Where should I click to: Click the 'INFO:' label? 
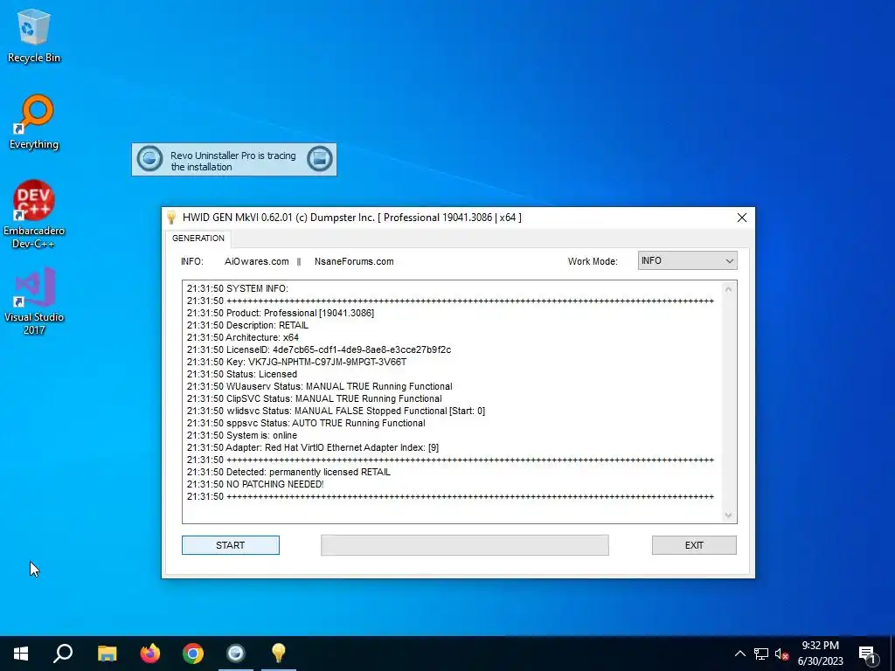[x=192, y=261]
